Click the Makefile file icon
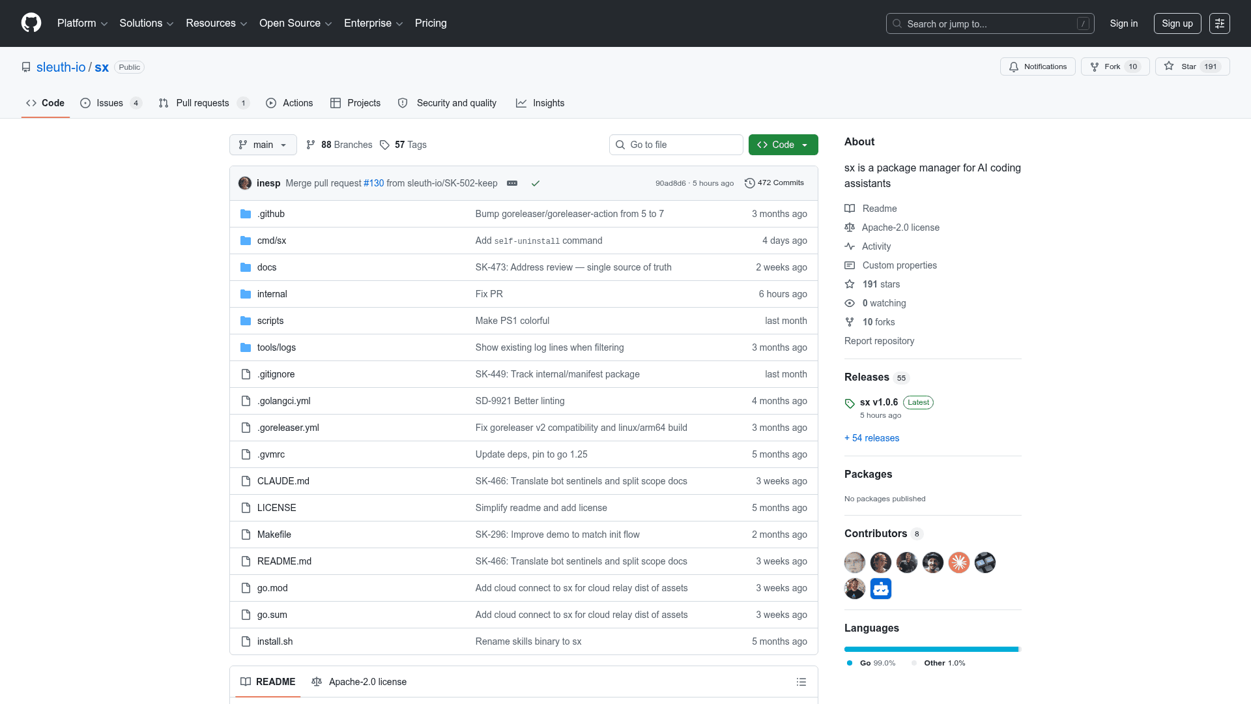The height and width of the screenshot is (704, 1251). [246, 535]
